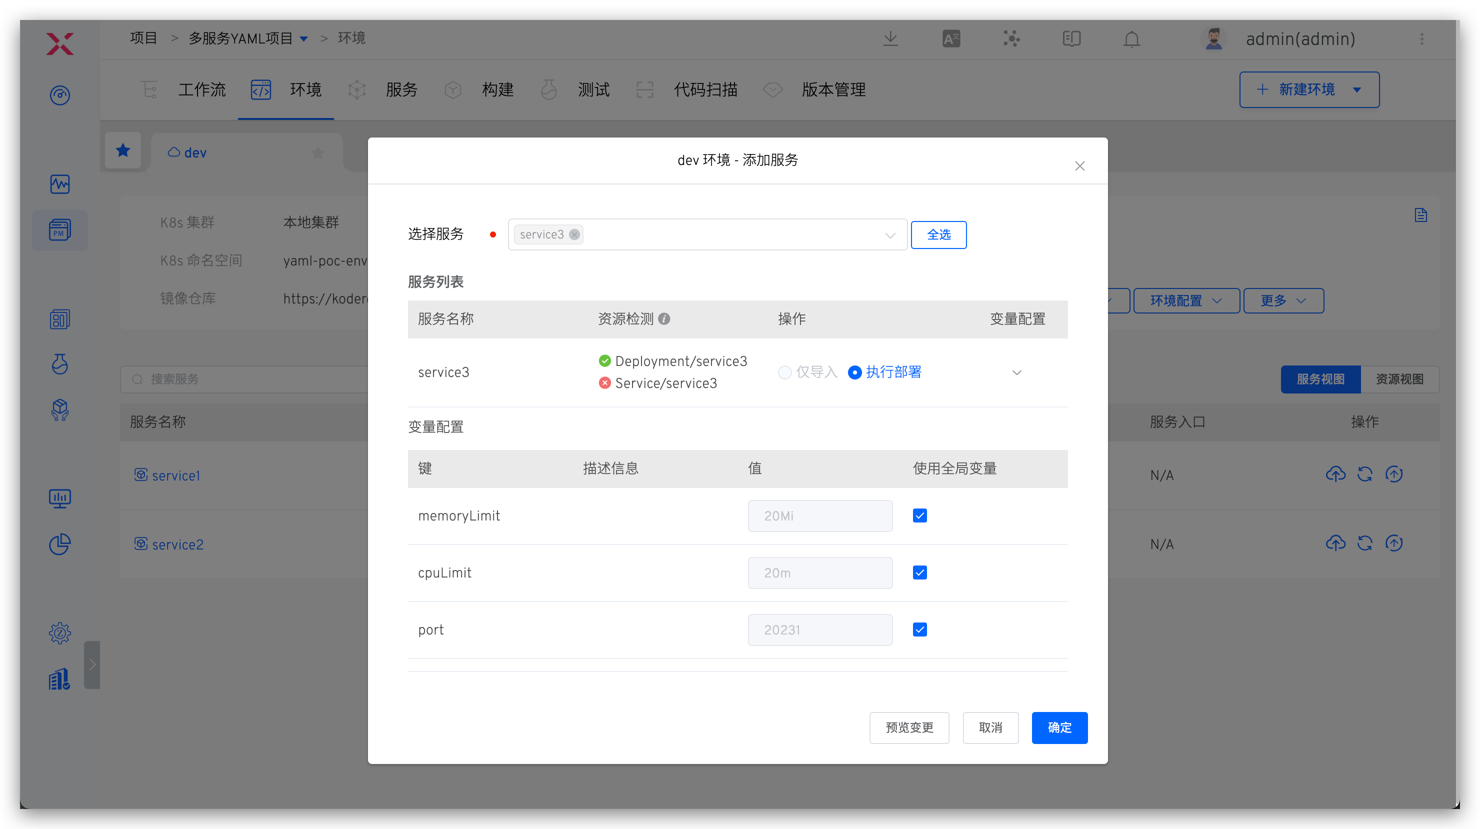The height and width of the screenshot is (829, 1480).
Task: Uncheck global variable checkbox for port
Action: click(919, 629)
